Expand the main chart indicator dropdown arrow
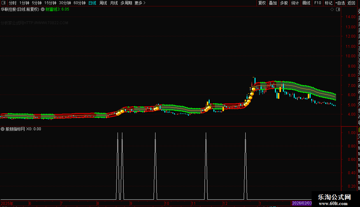360x207 pixels. pos(43,10)
